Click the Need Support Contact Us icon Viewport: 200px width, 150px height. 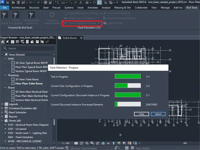31,15
